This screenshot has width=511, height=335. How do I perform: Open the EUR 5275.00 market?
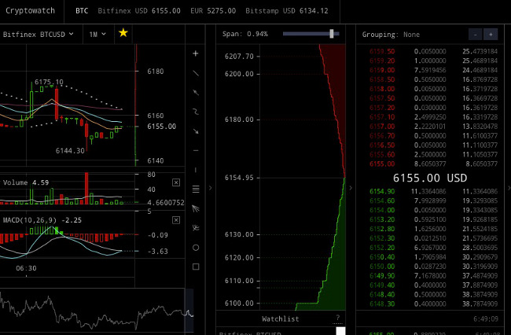tap(213, 11)
